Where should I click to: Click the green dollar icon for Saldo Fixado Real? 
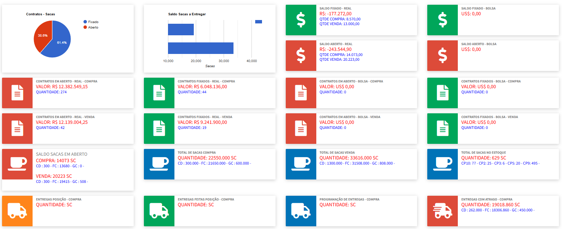(301, 20)
